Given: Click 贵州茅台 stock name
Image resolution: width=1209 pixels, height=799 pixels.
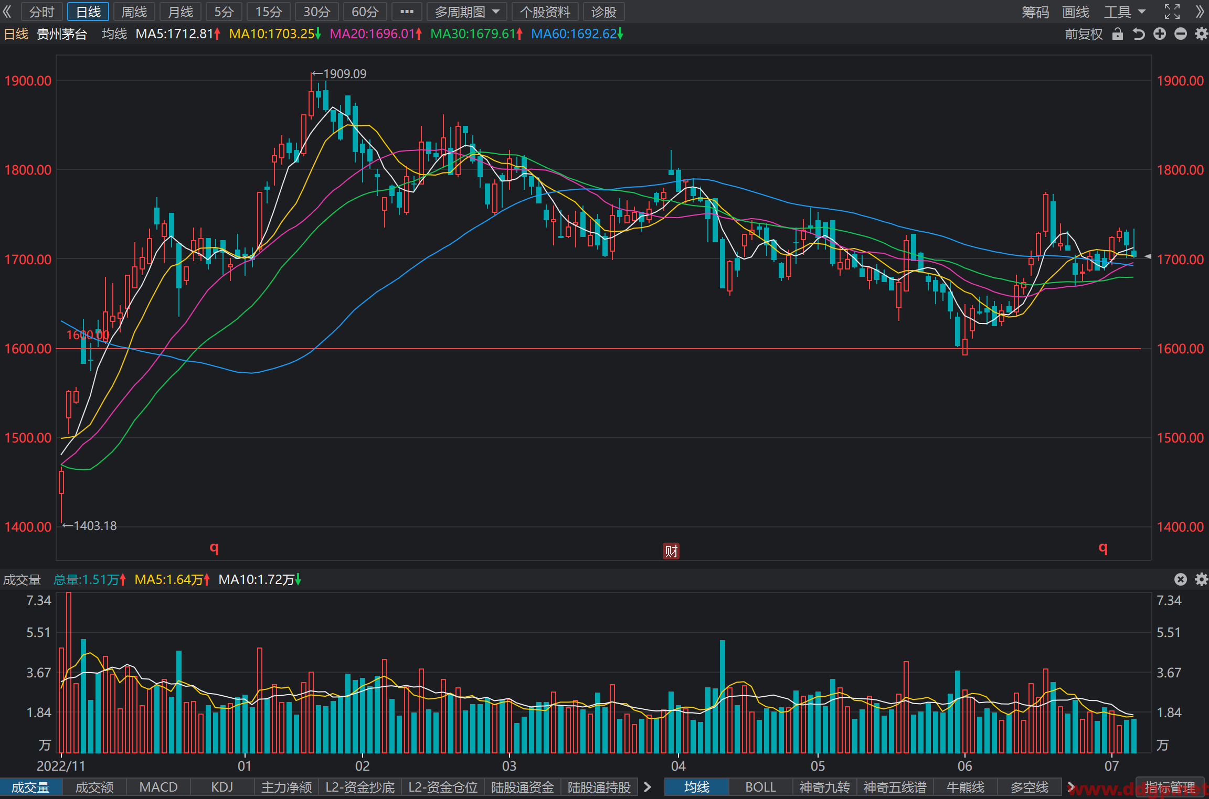Looking at the screenshot, I should pos(62,34).
